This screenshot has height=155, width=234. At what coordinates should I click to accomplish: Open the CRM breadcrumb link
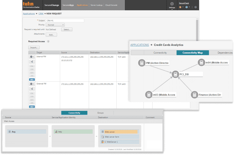click(41, 14)
